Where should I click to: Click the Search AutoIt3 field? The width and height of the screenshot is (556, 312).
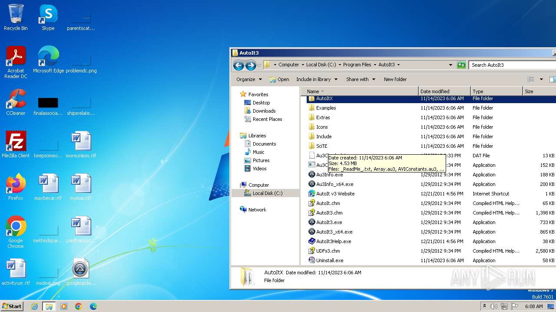click(x=513, y=65)
